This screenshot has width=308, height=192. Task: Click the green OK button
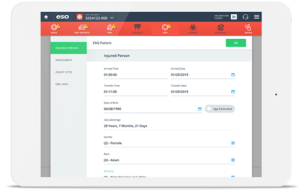pos(236,43)
